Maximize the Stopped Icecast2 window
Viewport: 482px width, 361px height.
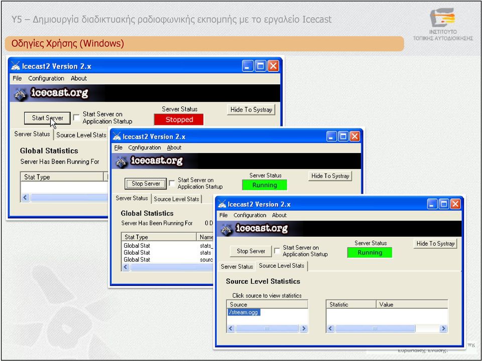(261, 66)
